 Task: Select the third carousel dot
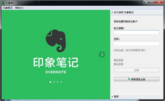pyautogui.click(x=57, y=82)
